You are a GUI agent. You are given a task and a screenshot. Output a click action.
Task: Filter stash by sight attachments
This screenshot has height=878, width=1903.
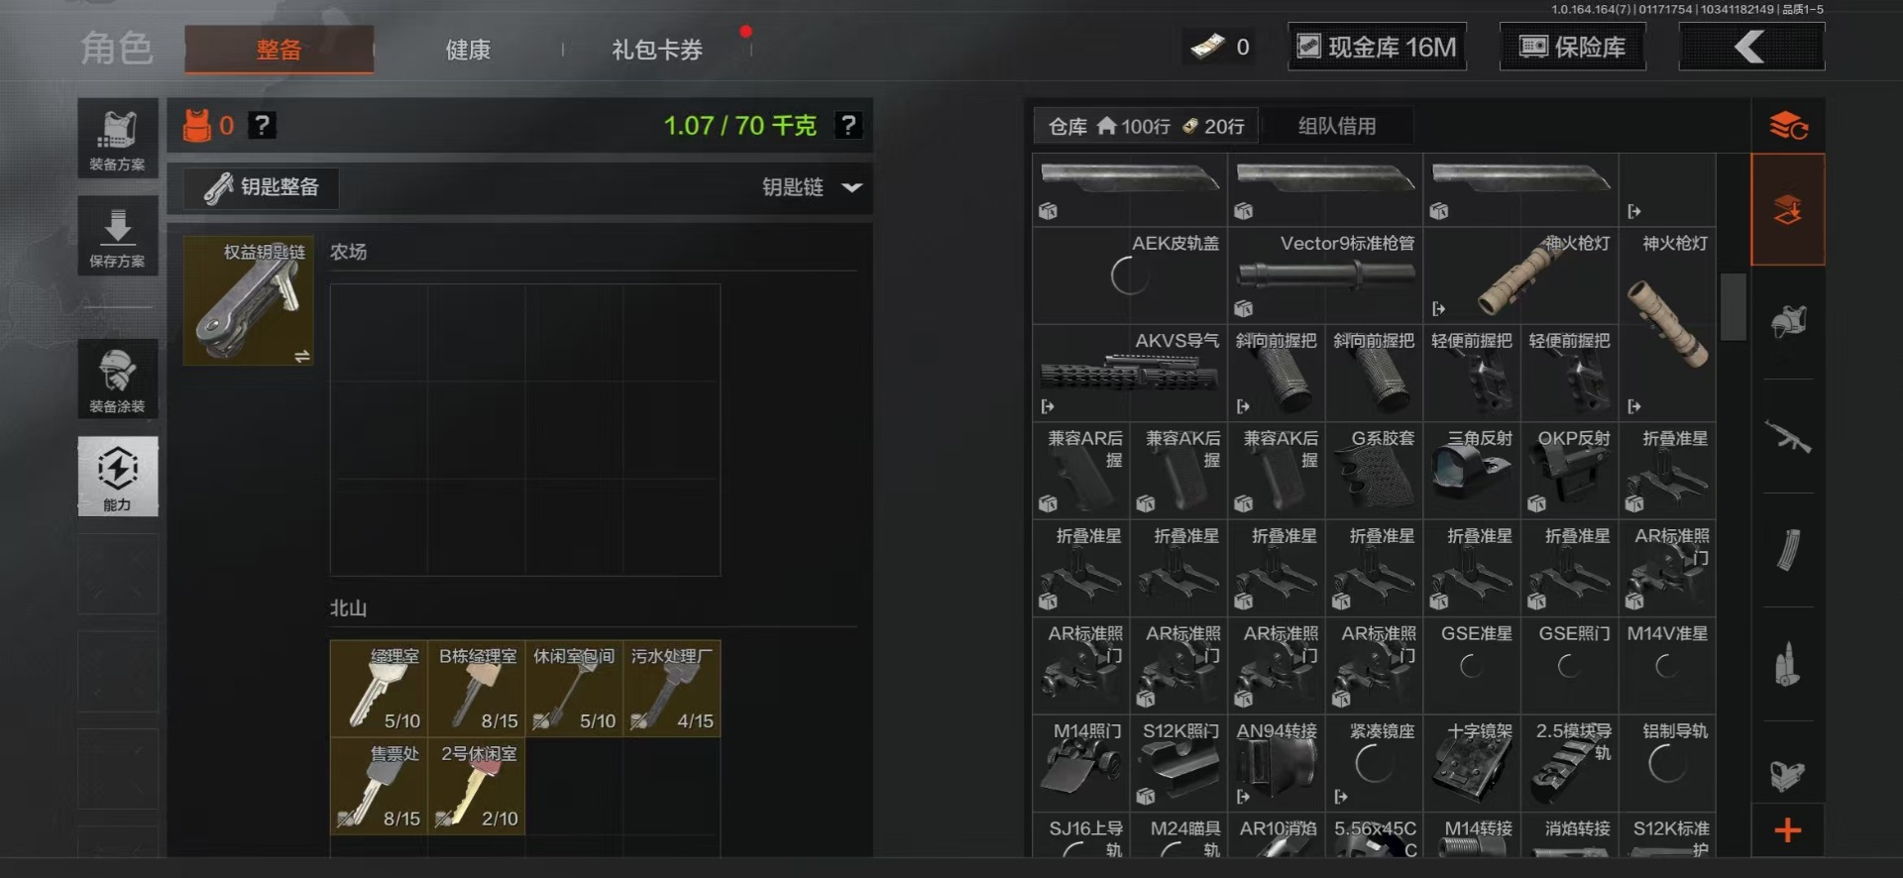1788,776
